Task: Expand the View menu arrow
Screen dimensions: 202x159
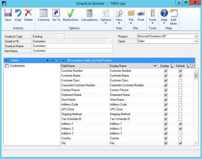Action: [x=119, y=23]
